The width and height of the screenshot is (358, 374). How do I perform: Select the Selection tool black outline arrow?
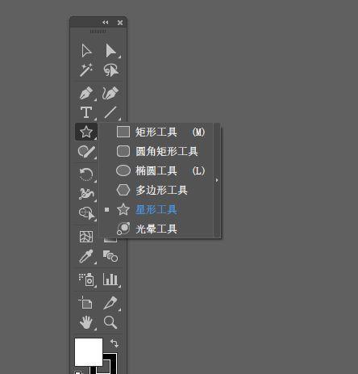coord(86,51)
